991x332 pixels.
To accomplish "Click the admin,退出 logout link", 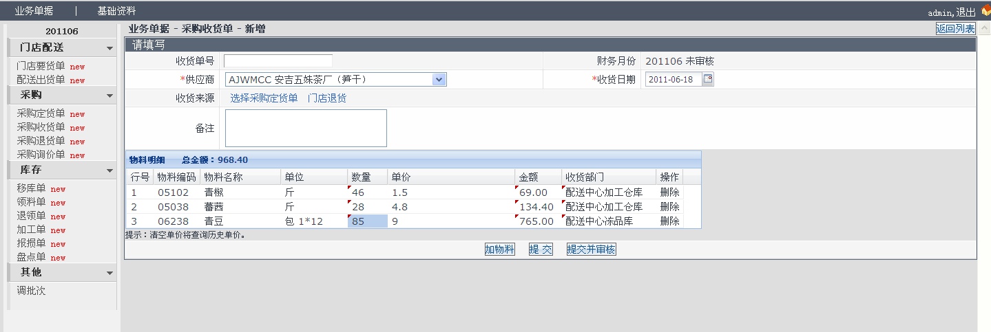I will click(x=952, y=12).
